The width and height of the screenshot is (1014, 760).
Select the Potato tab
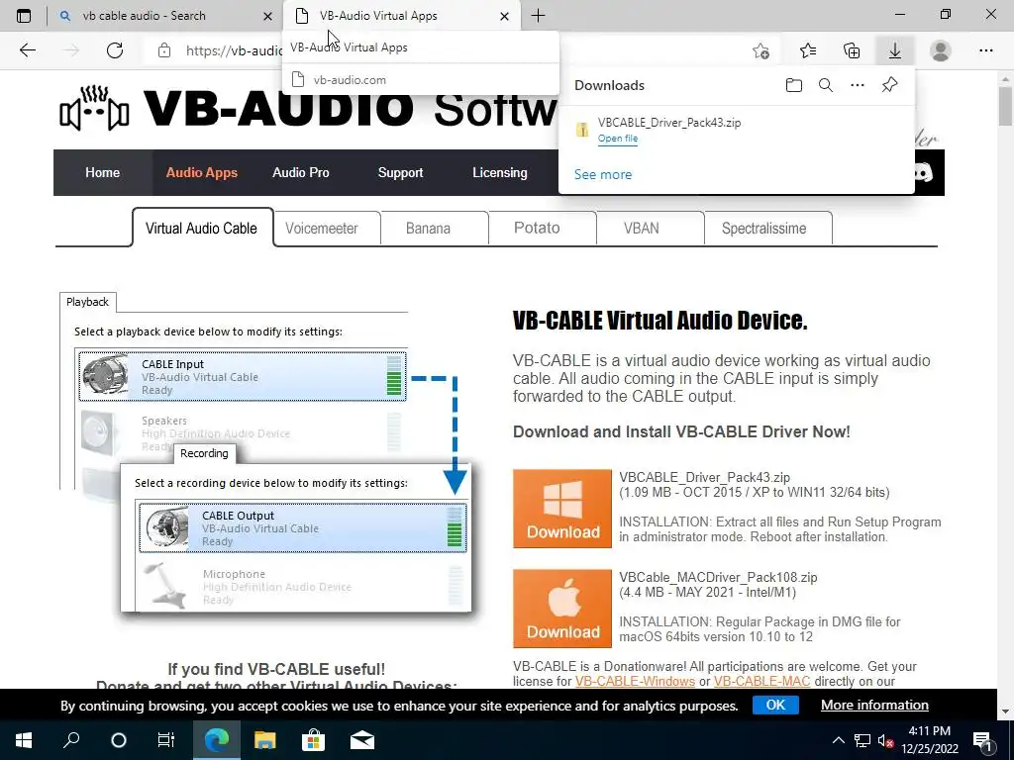coord(537,229)
